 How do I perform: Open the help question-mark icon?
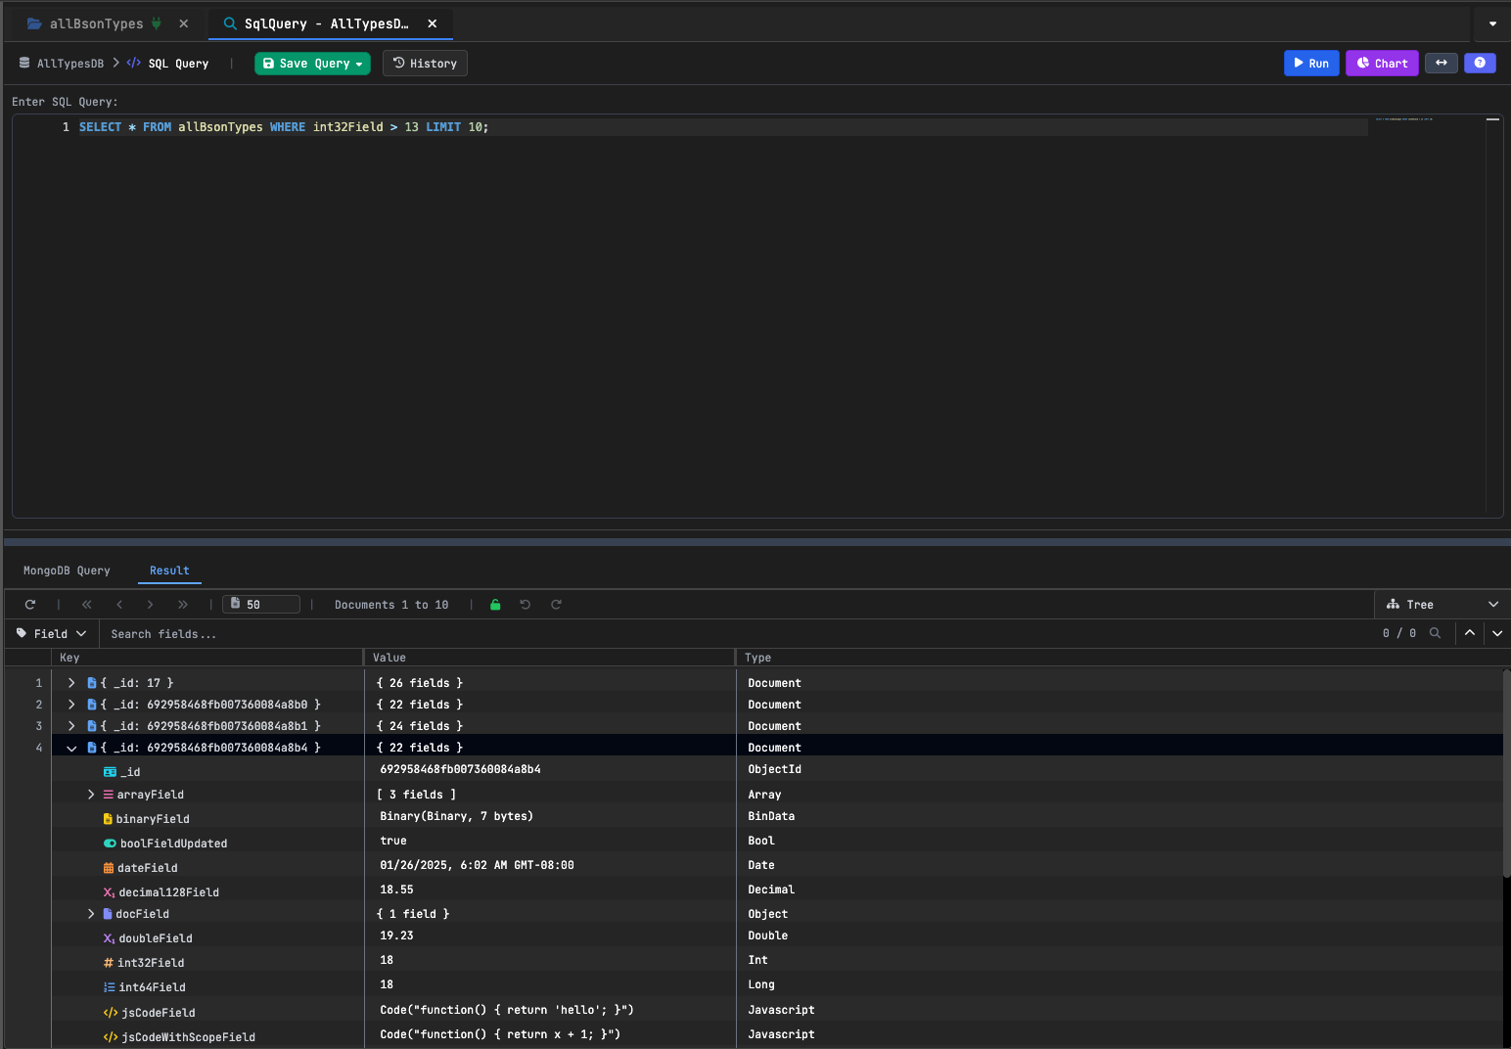(1480, 63)
